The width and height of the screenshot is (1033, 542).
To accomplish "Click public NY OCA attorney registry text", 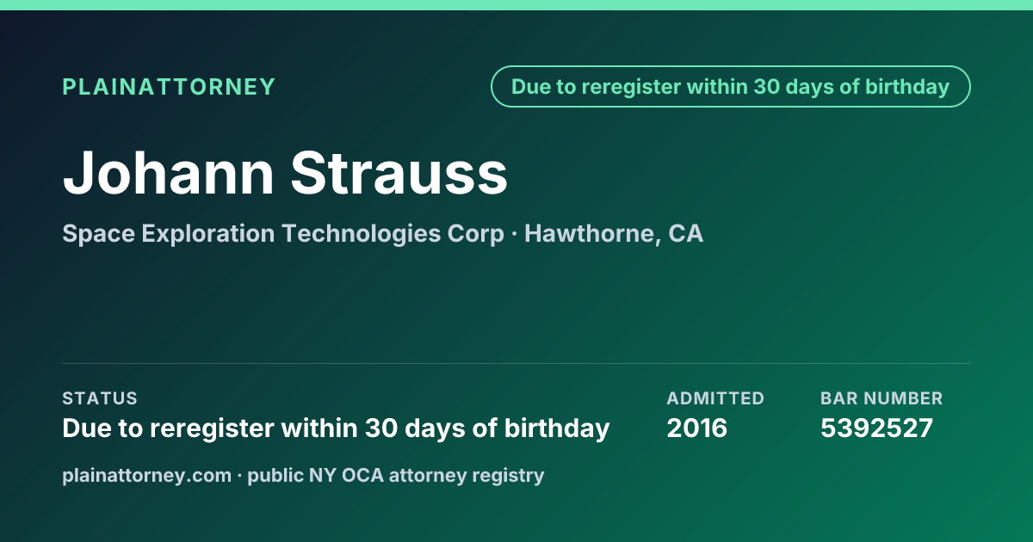I will (396, 475).
